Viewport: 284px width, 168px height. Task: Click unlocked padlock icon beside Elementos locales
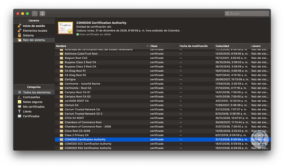coord(19,30)
